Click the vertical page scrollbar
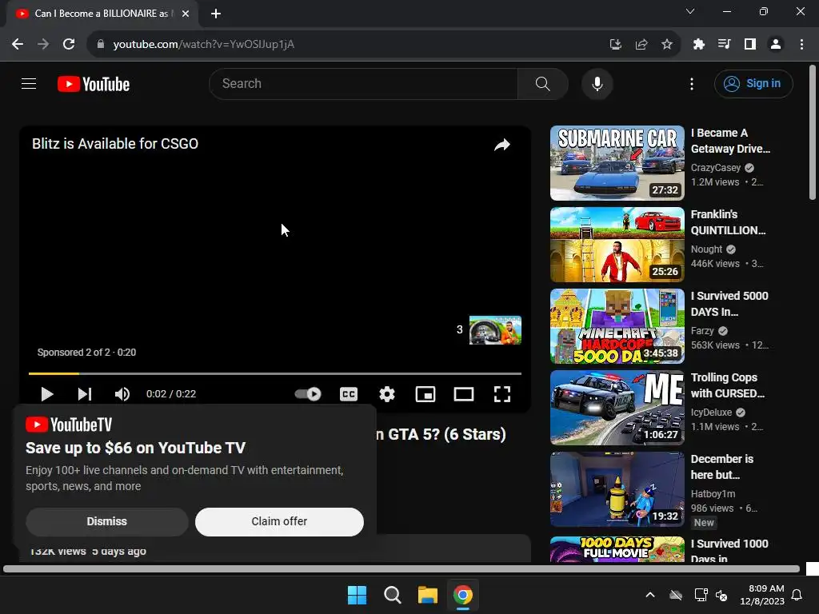 pyautogui.click(x=813, y=132)
